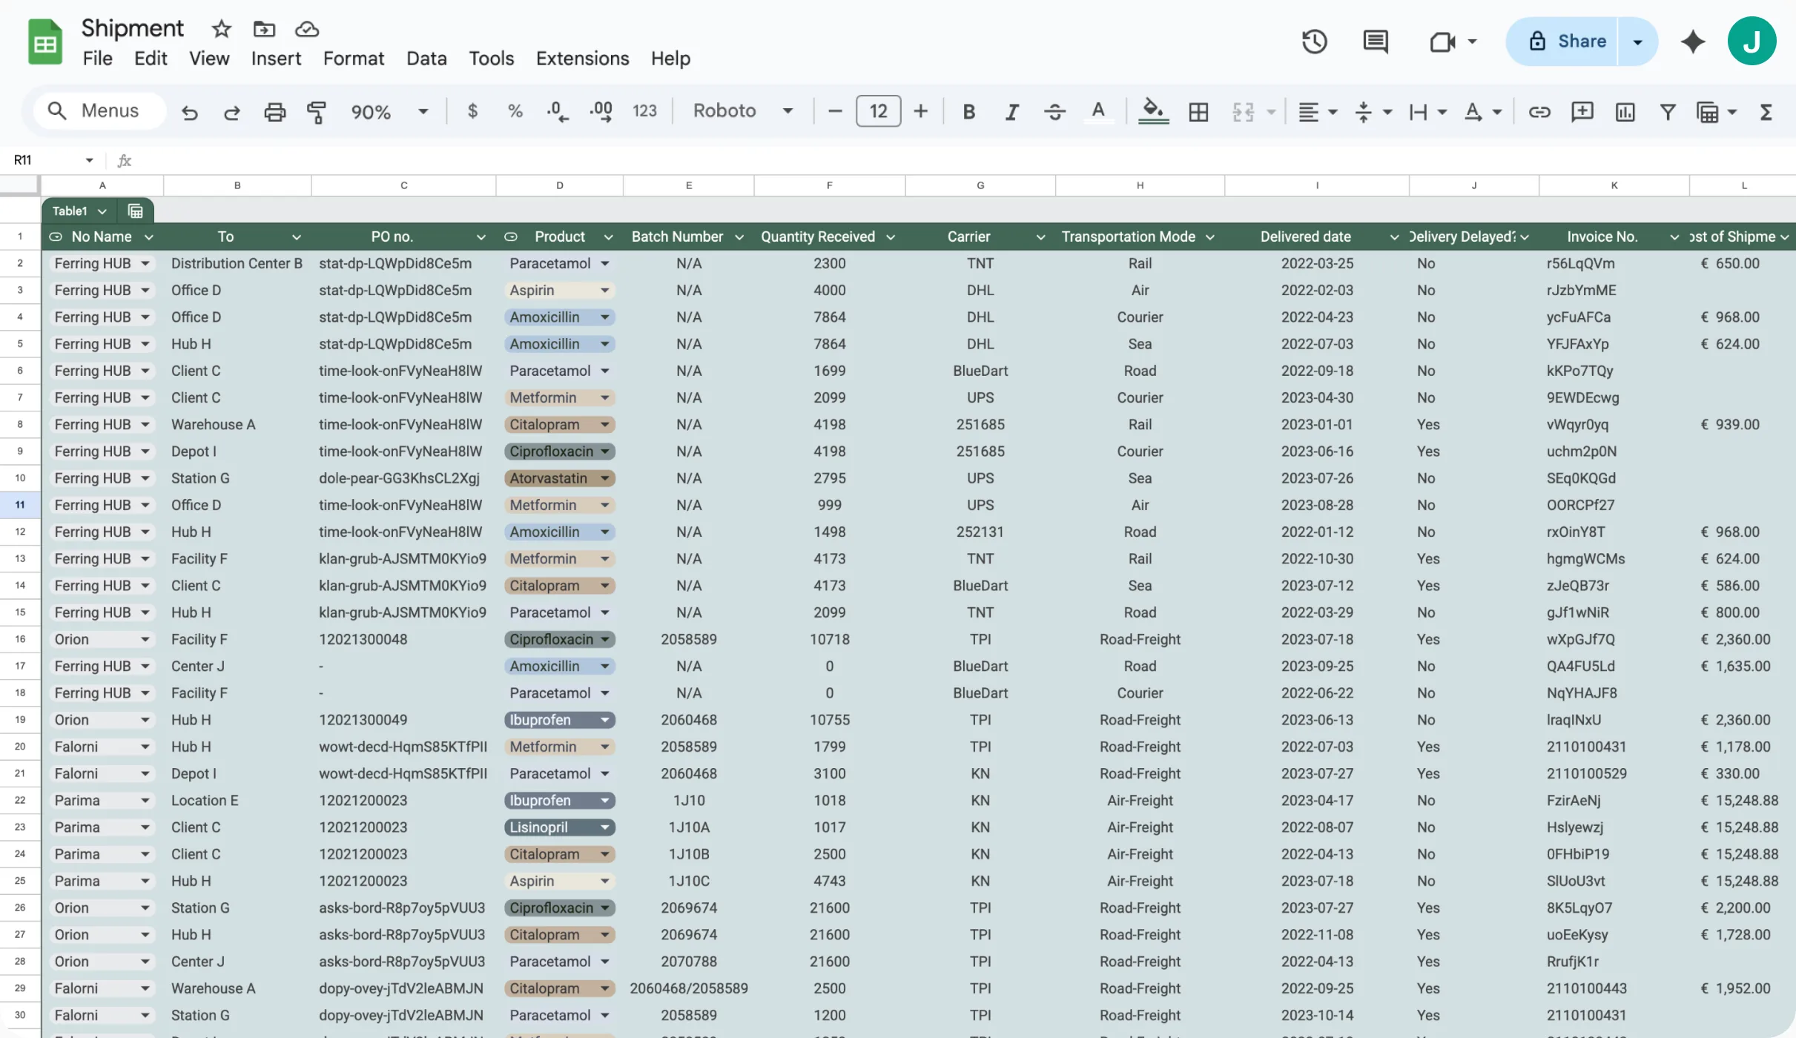Open the Format menu
The image size is (1796, 1038).
coord(354,58)
